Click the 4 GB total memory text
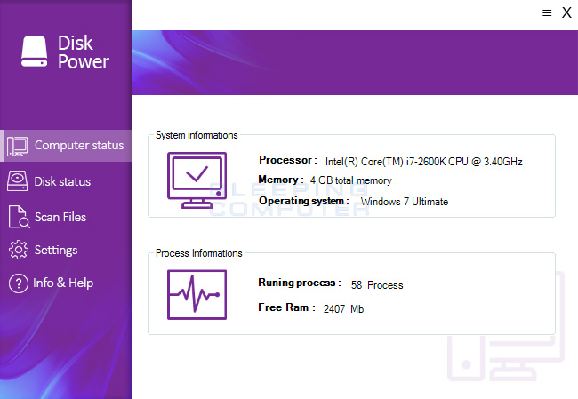Screen dimensions: 578x399 click(x=350, y=180)
